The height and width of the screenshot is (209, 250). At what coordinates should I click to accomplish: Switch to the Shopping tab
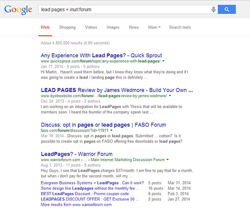coord(67,27)
